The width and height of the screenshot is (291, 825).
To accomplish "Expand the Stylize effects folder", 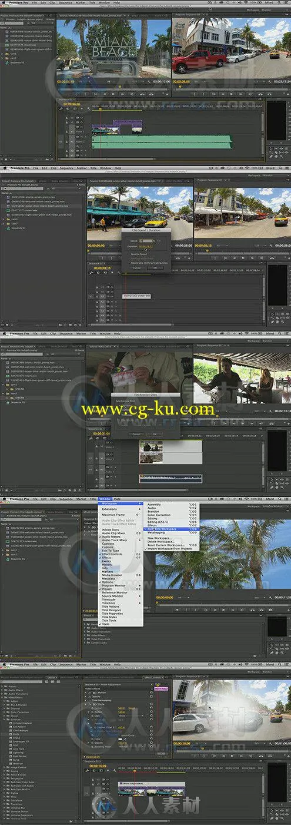I will tap(4, 793).
